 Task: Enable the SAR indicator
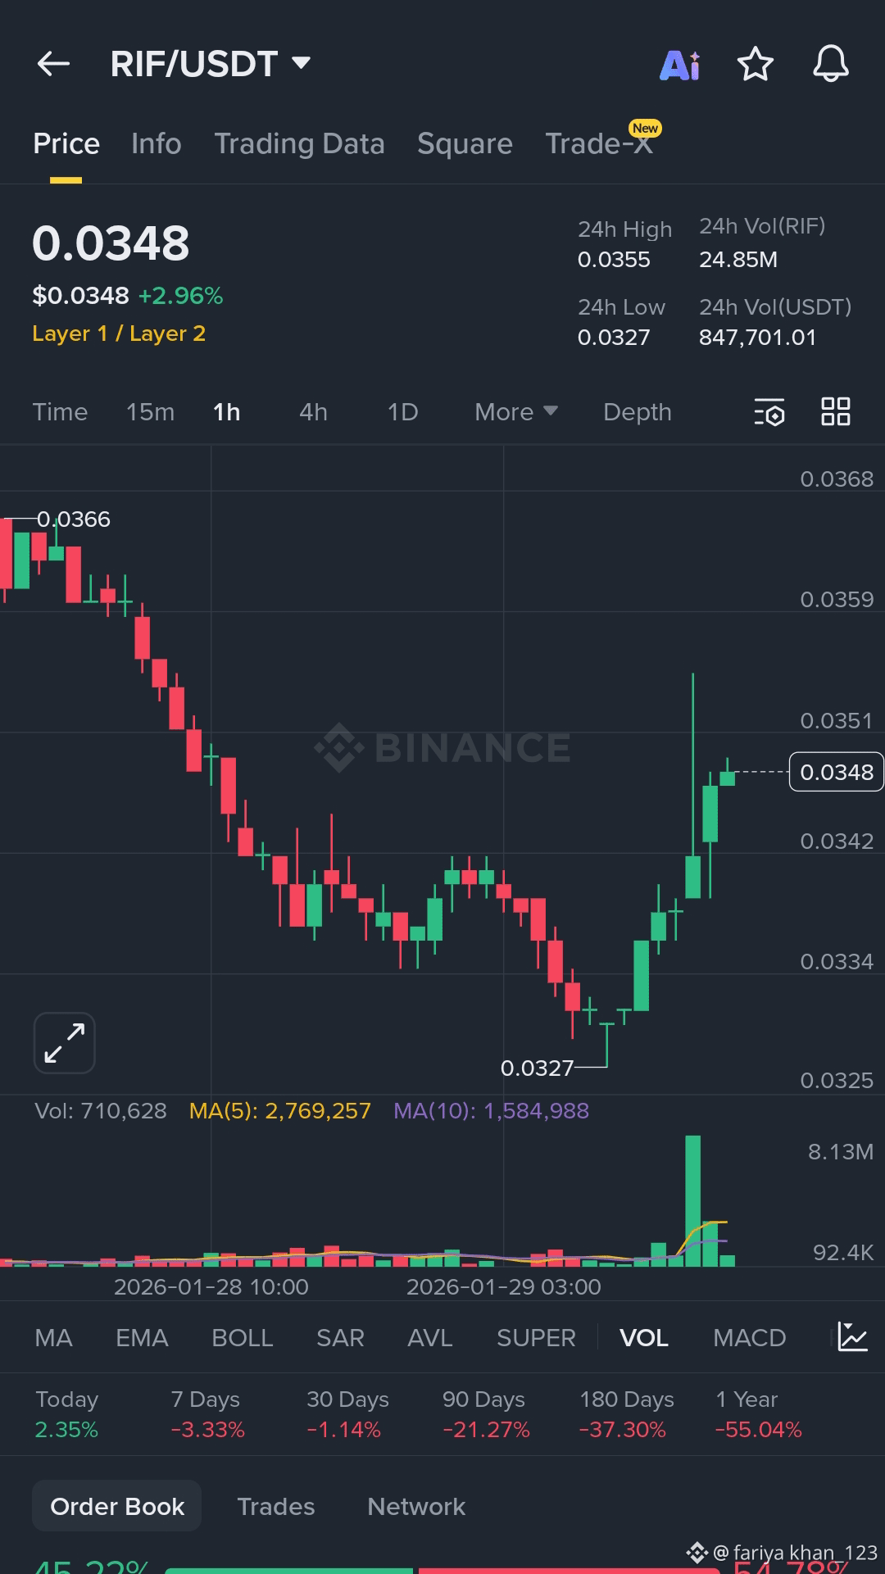(340, 1338)
